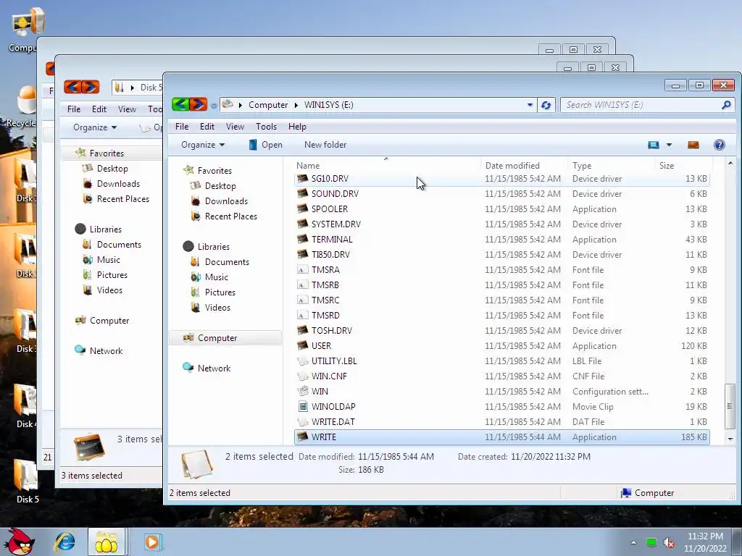
Task: Open the view options dropdown arrow
Action: tap(669, 145)
